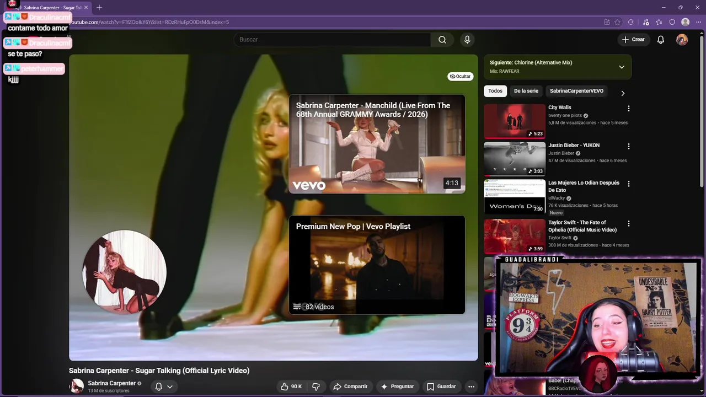The height and width of the screenshot is (397, 706).
Task: Click the Preguntar button
Action: pos(397,387)
